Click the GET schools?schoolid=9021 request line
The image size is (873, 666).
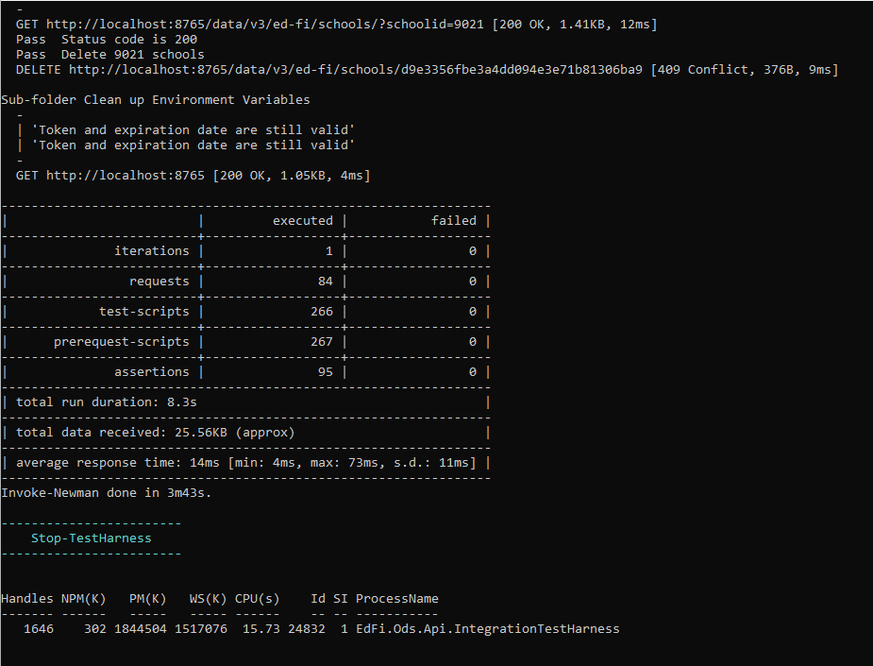336,25
